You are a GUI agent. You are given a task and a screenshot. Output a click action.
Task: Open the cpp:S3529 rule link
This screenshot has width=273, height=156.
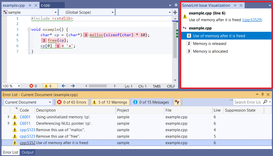tap(252, 20)
